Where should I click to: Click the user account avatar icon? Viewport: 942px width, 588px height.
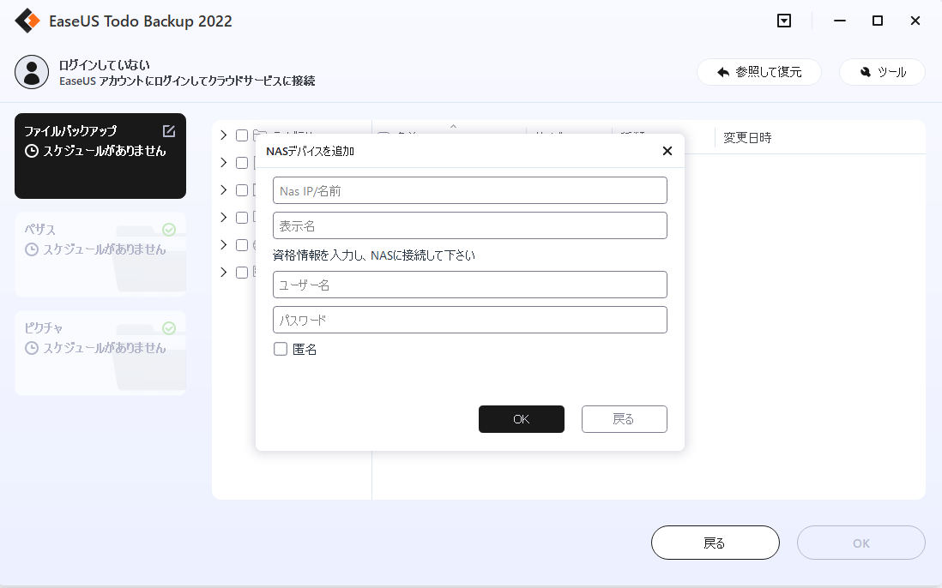coord(32,72)
